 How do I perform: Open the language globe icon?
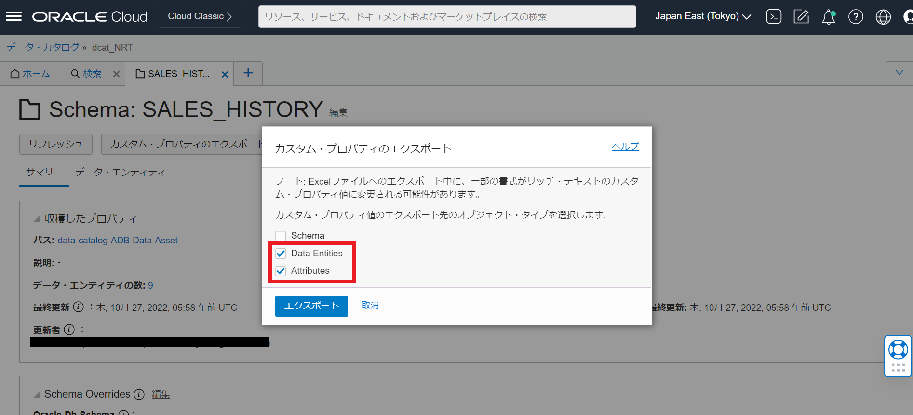click(x=883, y=17)
